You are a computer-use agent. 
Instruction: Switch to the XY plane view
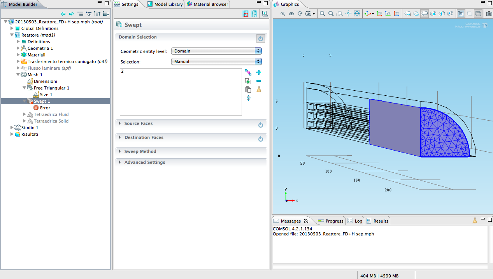tap(379, 14)
